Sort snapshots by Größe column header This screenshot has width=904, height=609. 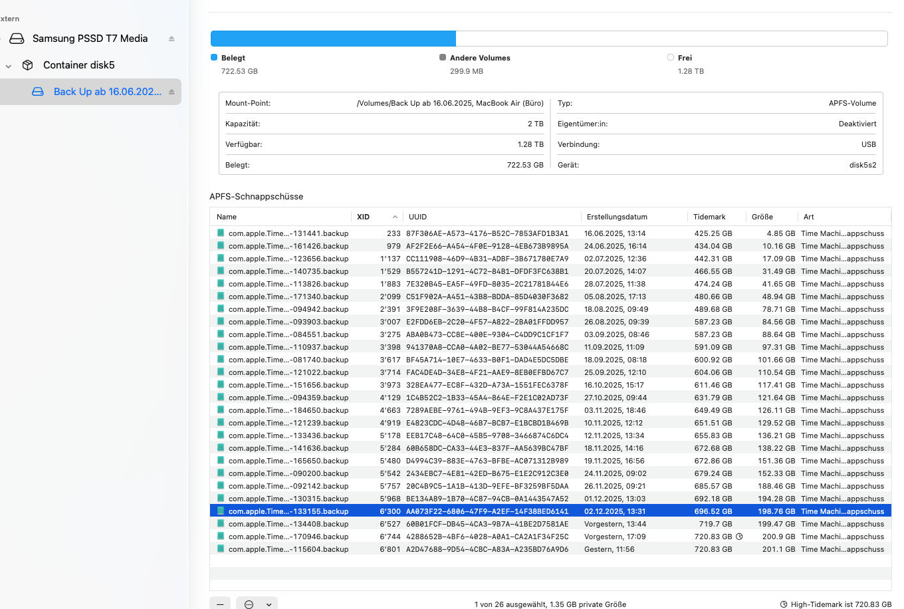[762, 217]
